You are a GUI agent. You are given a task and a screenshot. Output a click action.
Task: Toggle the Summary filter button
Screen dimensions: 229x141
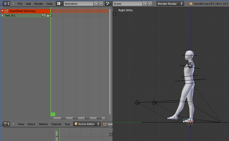click(107, 124)
